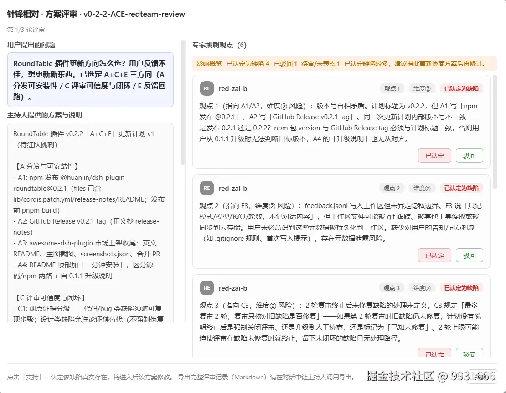This screenshot has height=393, width=506.
Task: Click 已认定为缺陷 4 count in banner
Action: point(248,64)
